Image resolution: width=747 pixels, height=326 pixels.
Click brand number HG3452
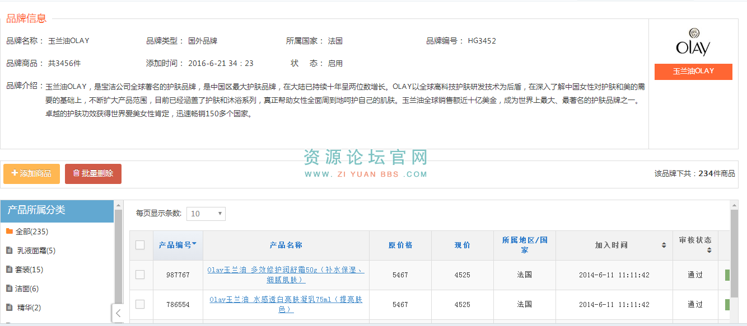(482, 41)
